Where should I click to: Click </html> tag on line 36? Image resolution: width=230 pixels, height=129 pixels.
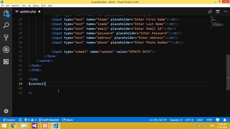point(35,70)
